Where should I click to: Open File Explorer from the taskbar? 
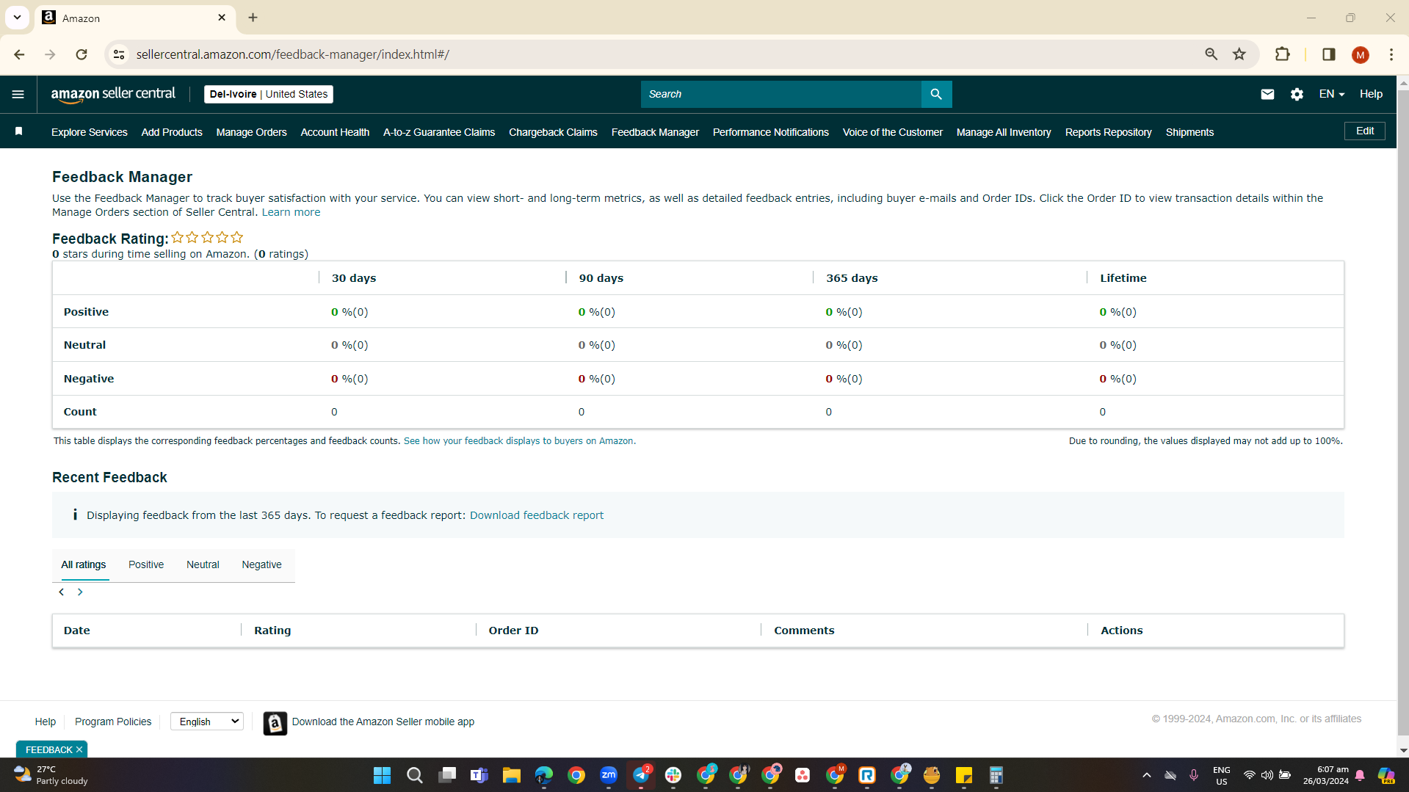pyautogui.click(x=511, y=775)
